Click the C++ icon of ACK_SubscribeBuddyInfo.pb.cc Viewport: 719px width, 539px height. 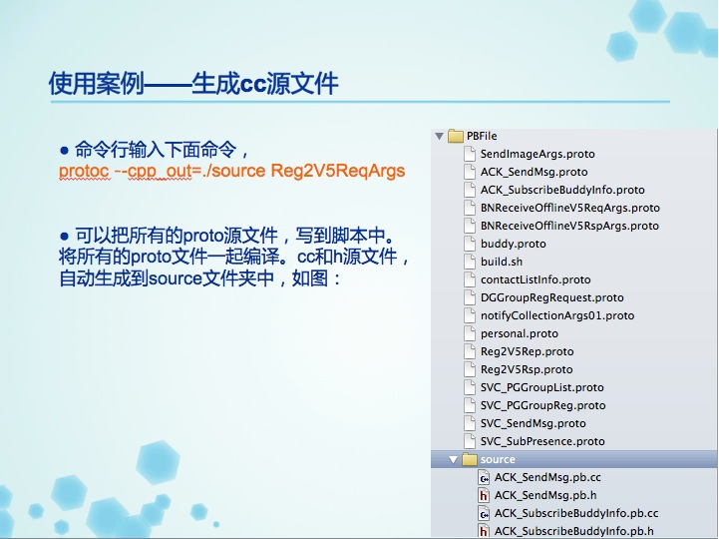coord(484,513)
